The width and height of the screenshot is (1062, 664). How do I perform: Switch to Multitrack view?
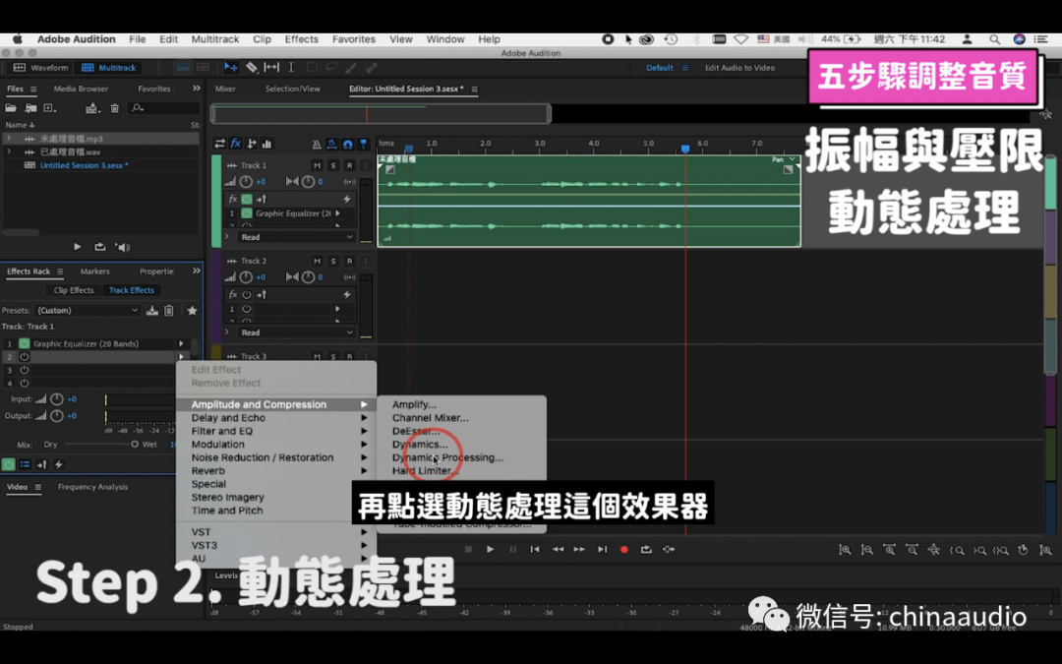109,68
